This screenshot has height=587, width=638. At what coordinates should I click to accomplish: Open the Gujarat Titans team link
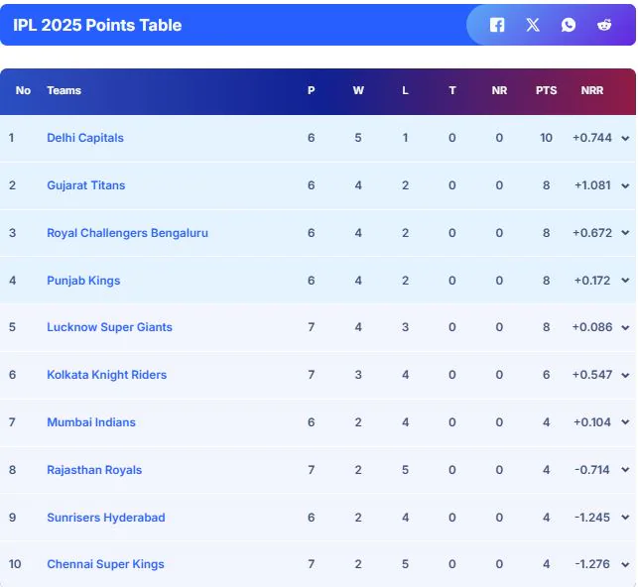coord(86,185)
